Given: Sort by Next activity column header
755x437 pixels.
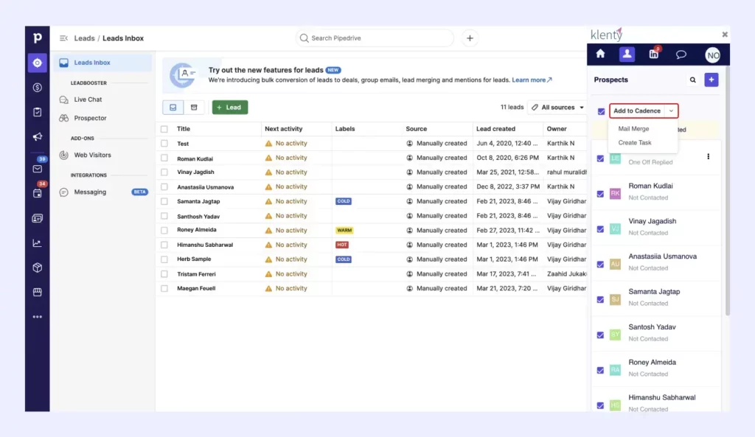Looking at the screenshot, I should pyautogui.click(x=284, y=129).
